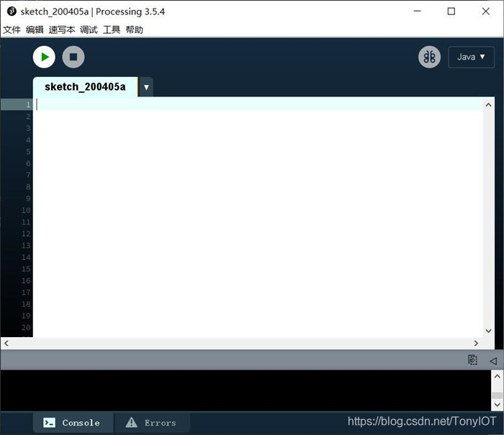Click the Console terminal icon
The image size is (504, 435).
[49, 423]
